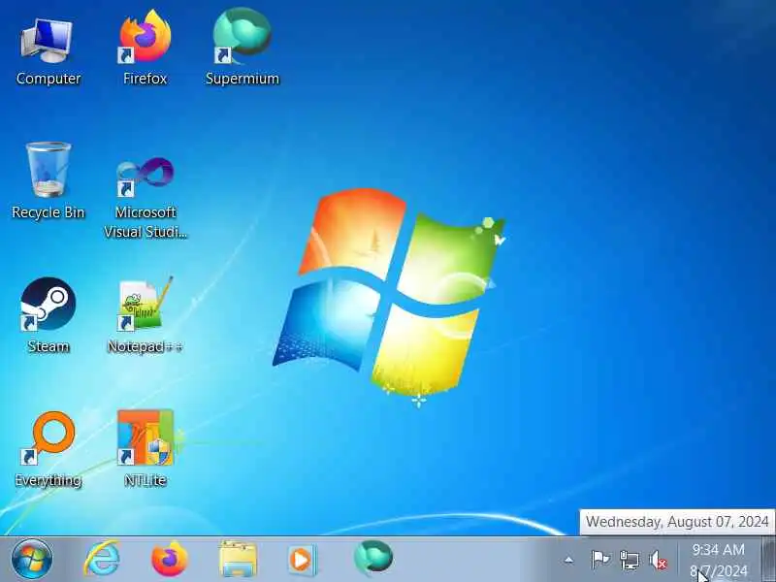Select the Computer desktop icon
The image size is (776, 582).
[48, 49]
